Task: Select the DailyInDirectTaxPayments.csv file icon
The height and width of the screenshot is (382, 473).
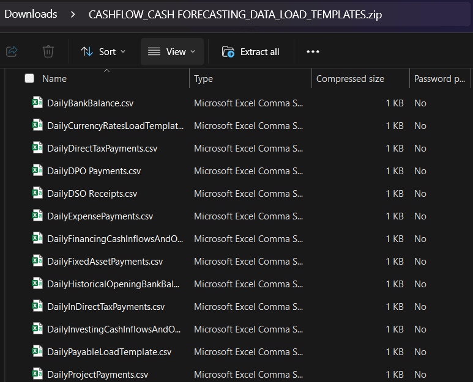Action: 37,306
